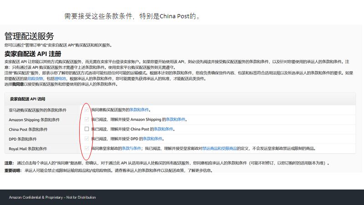The width and height of the screenshot is (364, 205).
Task: Toggle the Royal Mail terms checkbox
Action: coord(86,148)
